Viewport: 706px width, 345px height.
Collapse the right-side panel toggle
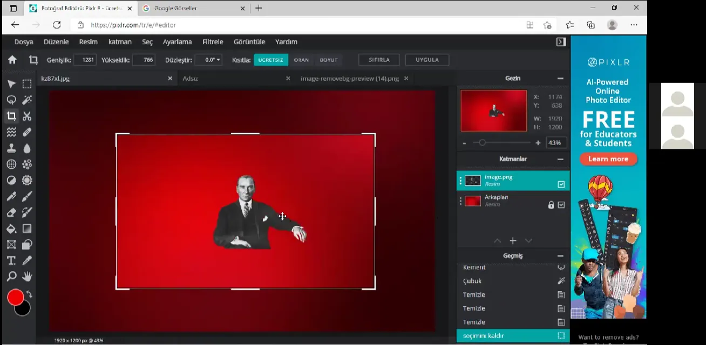click(561, 42)
